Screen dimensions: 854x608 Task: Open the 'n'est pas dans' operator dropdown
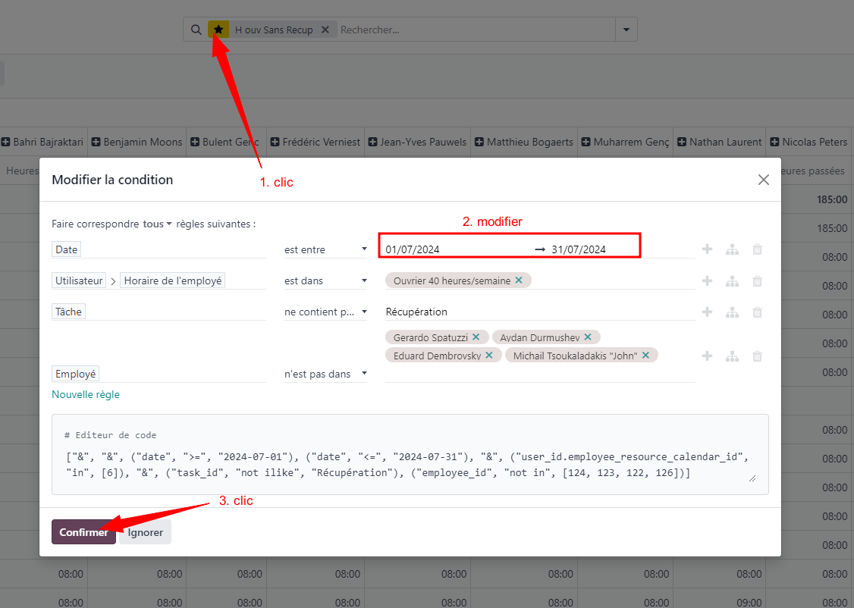(x=325, y=374)
